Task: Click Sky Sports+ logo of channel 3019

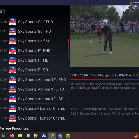Action: click(13, 108)
